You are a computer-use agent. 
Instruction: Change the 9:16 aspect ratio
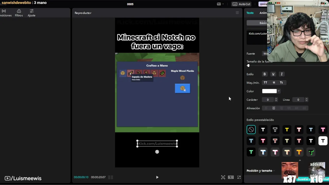tap(231, 177)
